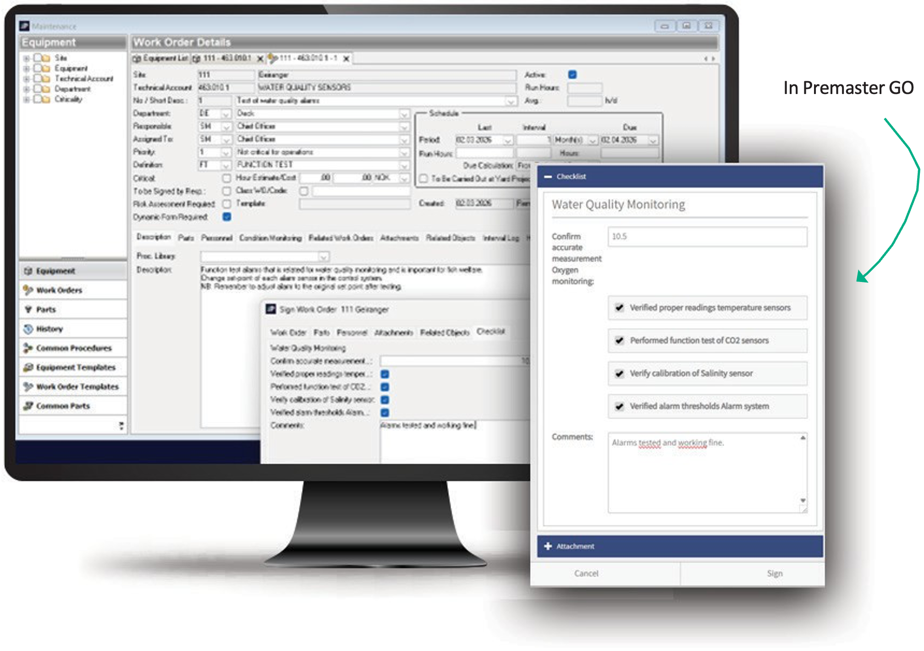Image resolution: width=924 pixels, height=651 pixels.
Task: Uncheck Verified proper readings temperature sensors
Action: (x=619, y=308)
